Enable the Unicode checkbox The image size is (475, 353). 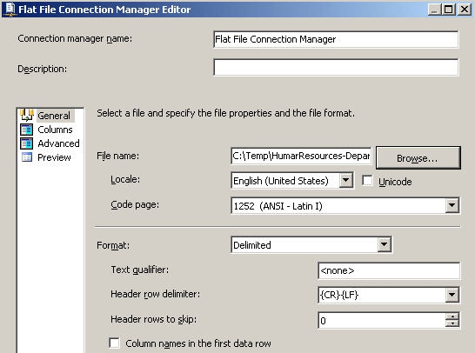coord(367,181)
